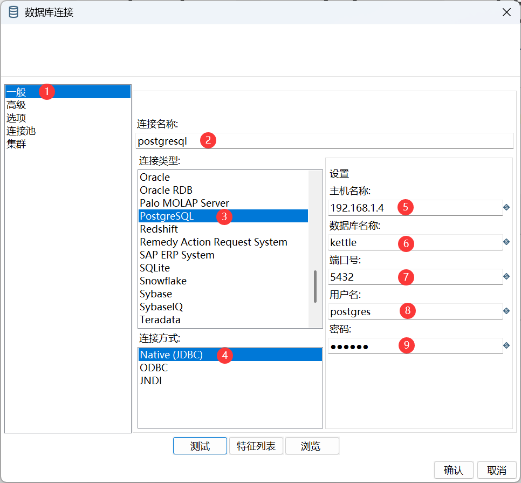This screenshot has height=483, width=521.
Task: Select SQLite connection type
Action: click(x=223, y=268)
